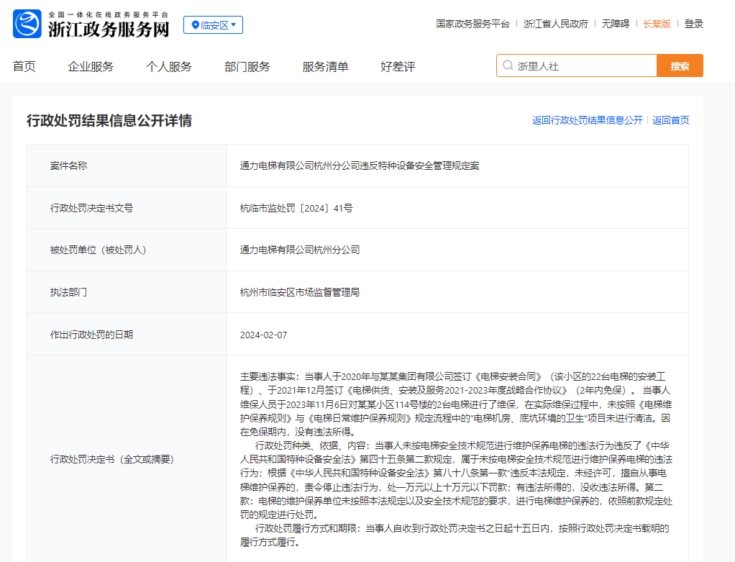Image resolution: width=735 pixels, height=562 pixels.
Task: Select case name 通力电梯有限公司杭州分公司违反特种设备安全管理规定案
Action: coord(360,166)
